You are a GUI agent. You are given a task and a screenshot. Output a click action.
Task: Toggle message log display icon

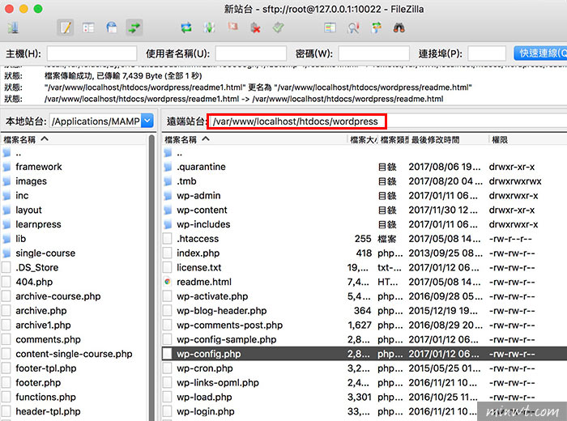66,28
